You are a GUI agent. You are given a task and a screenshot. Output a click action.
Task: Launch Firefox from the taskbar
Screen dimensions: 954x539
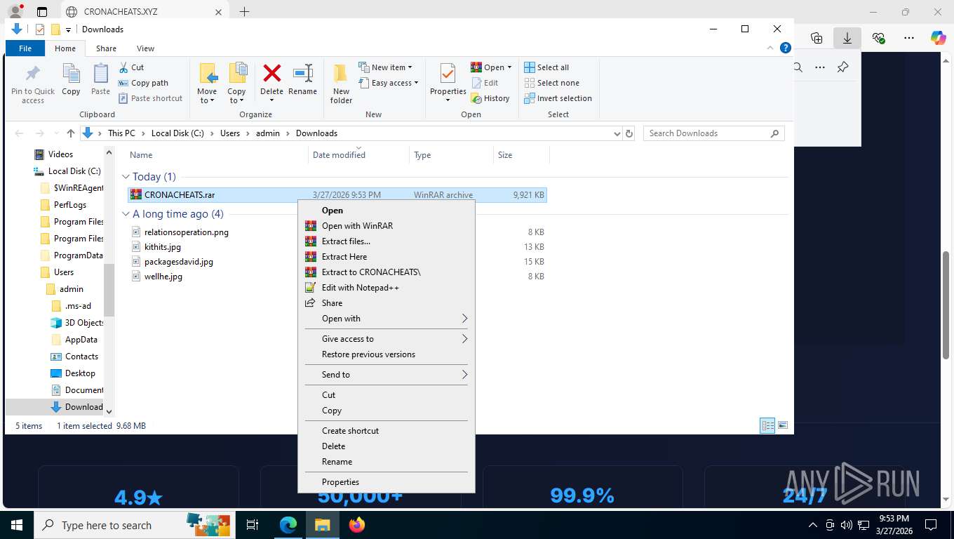(x=357, y=525)
